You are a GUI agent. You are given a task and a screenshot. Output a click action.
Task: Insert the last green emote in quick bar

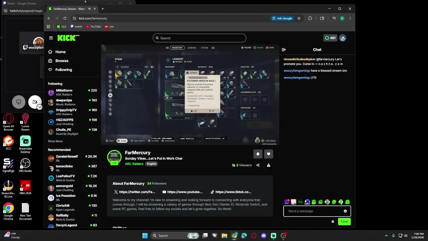pyautogui.click(x=347, y=202)
